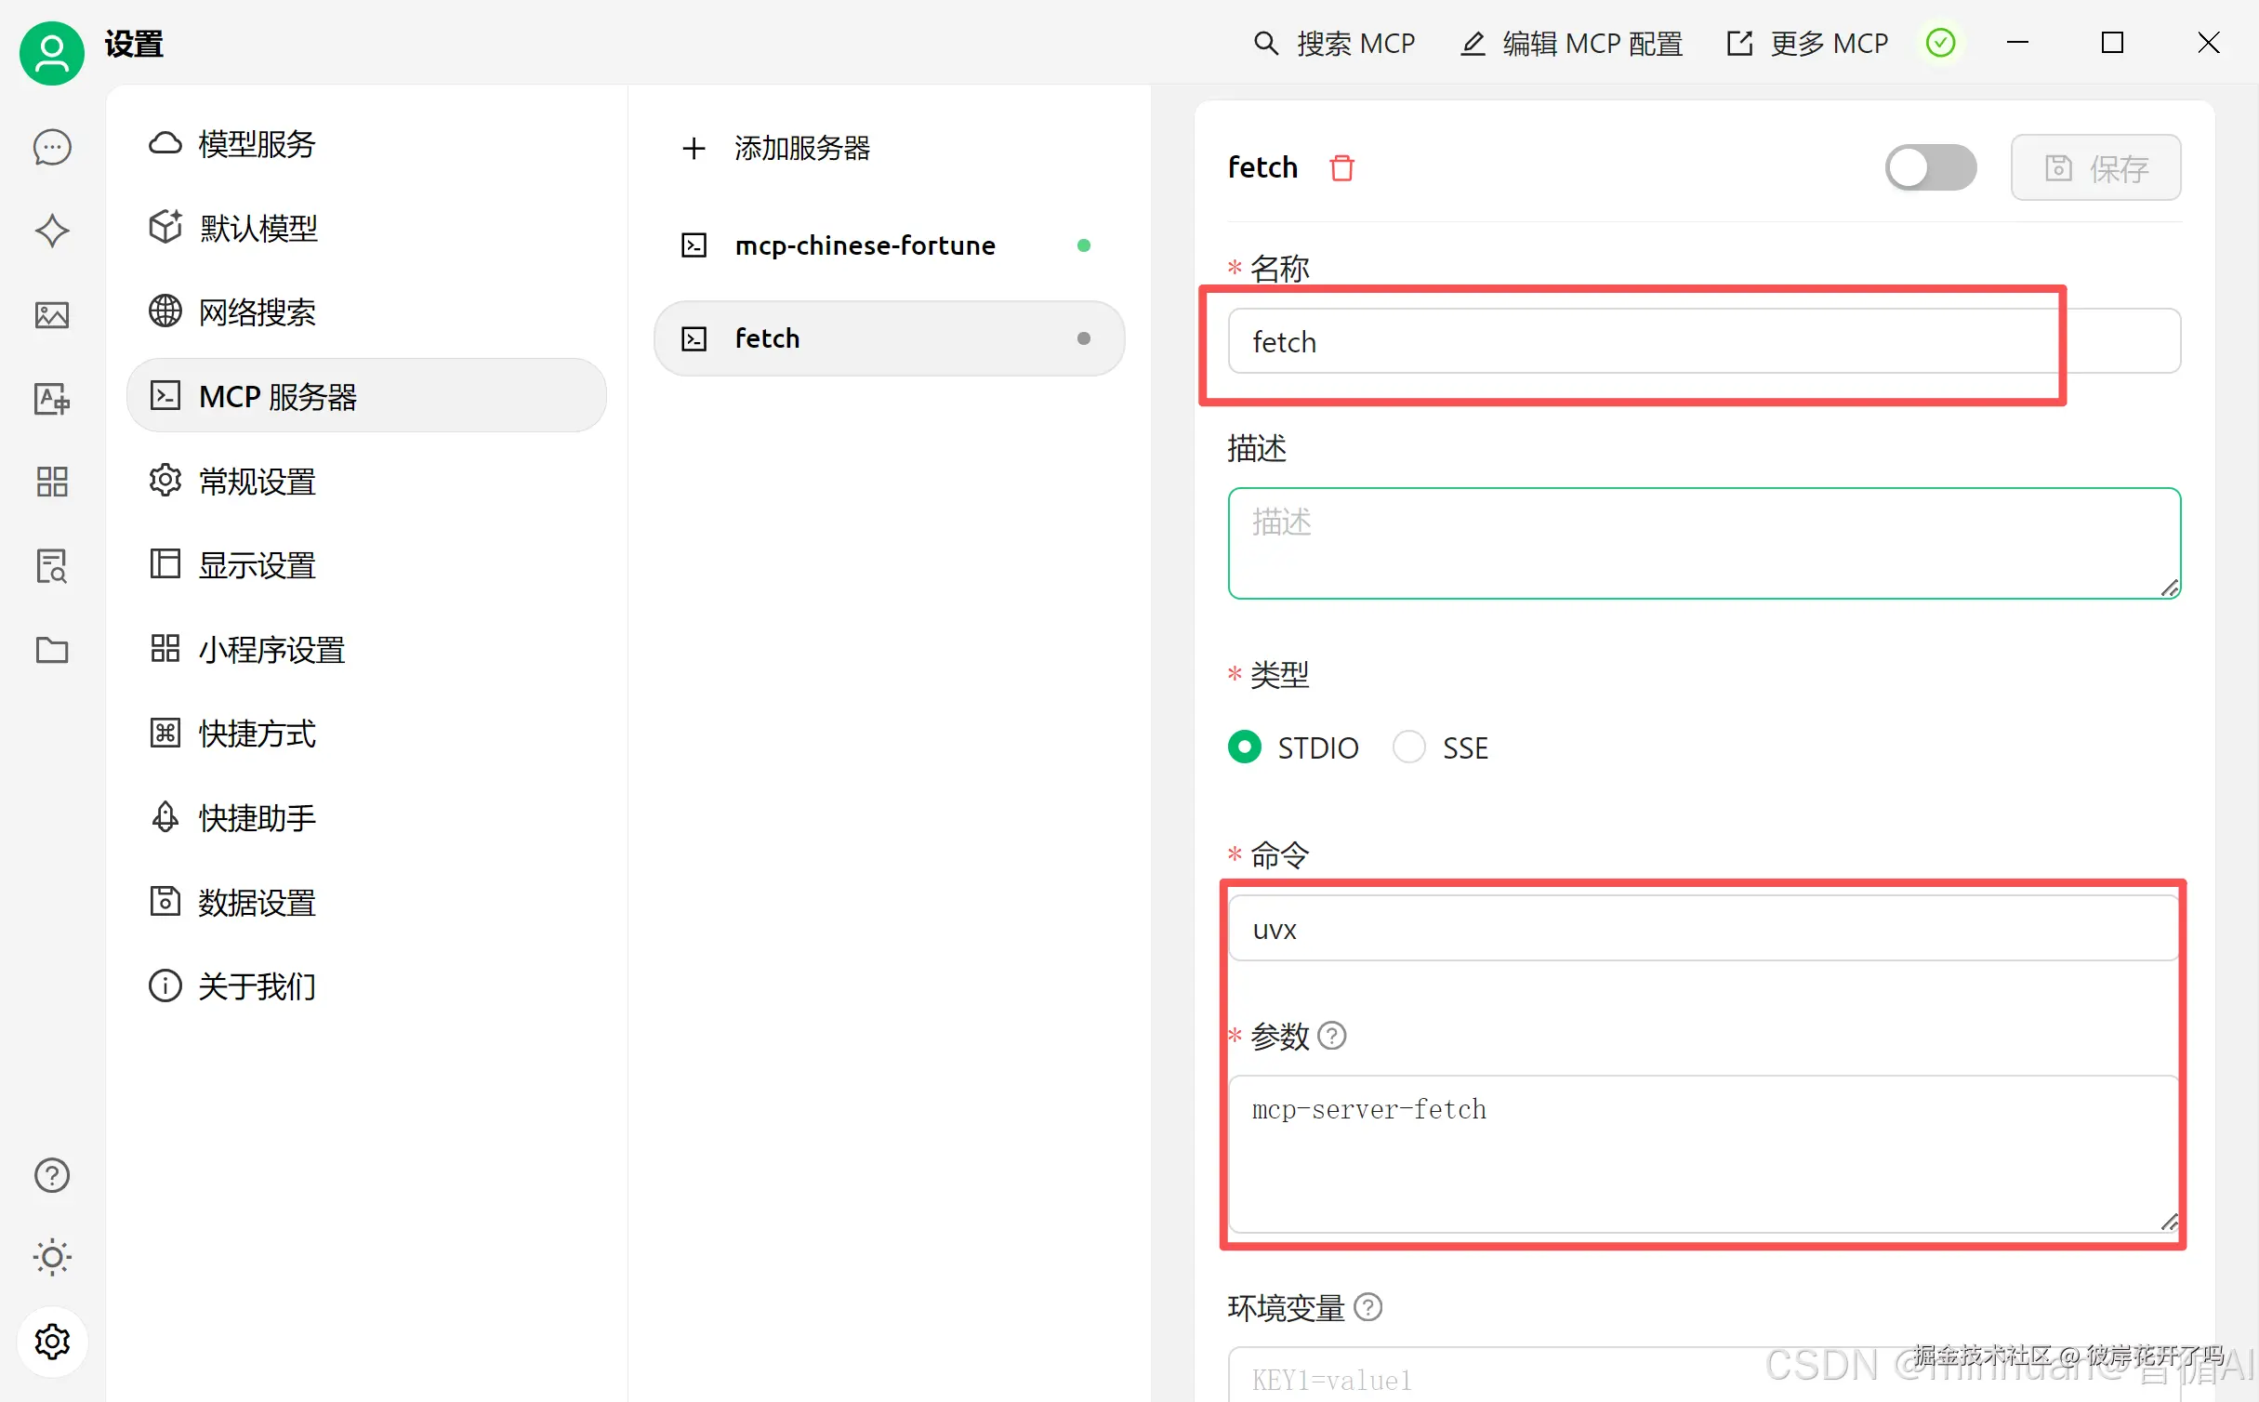Image resolution: width=2259 pixels, height=1402 pixels.
Task: Click into the 描述 text area
Action: click(1703, 543)
